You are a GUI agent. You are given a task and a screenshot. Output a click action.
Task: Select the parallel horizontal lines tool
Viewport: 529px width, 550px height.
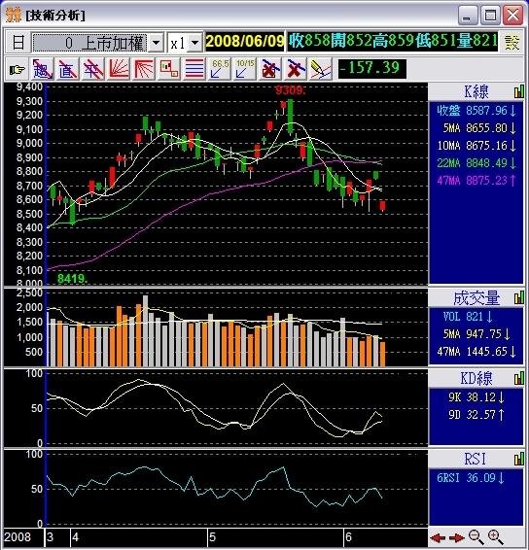point(194,69)
